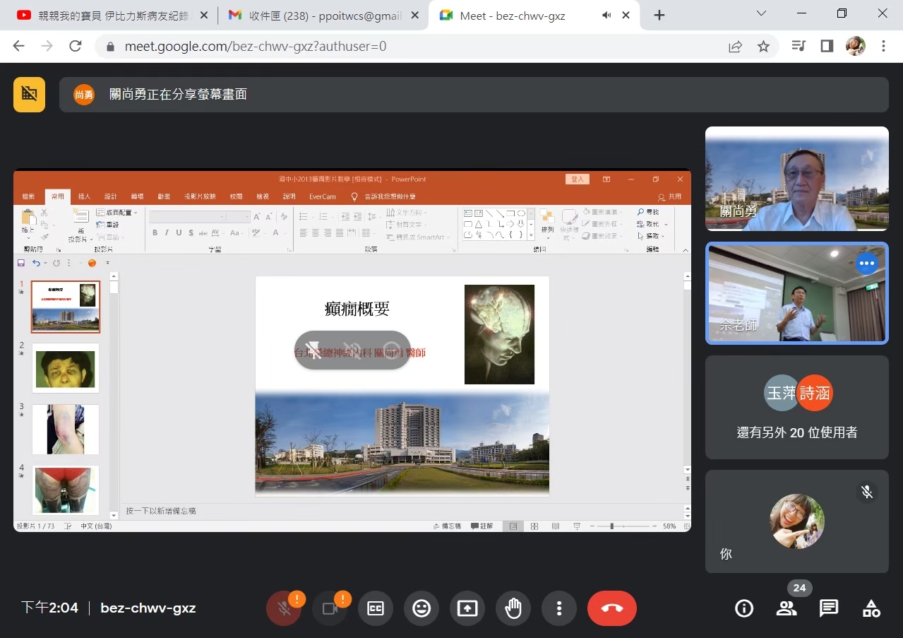Click the lock site info icon
This screenshot has height=638, width=903.
109,47
